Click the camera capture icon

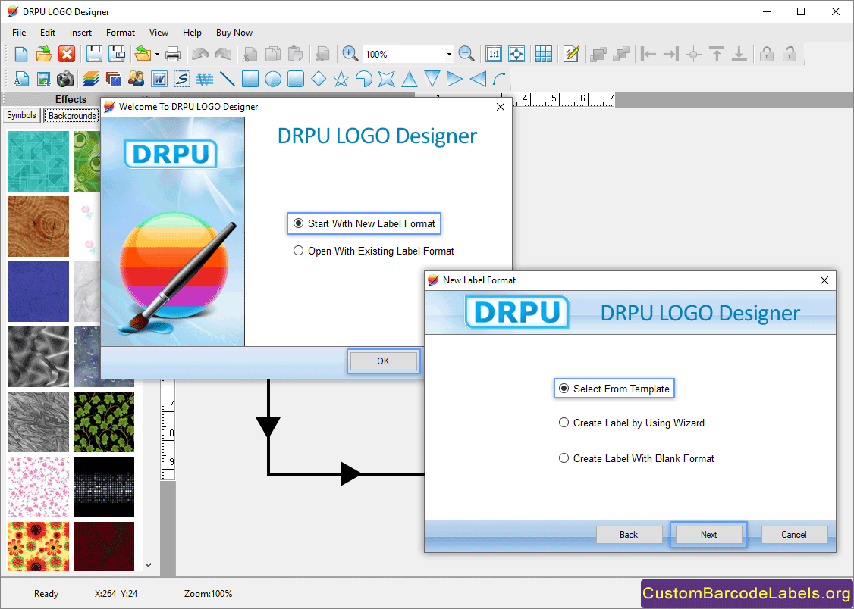(65, 80)
